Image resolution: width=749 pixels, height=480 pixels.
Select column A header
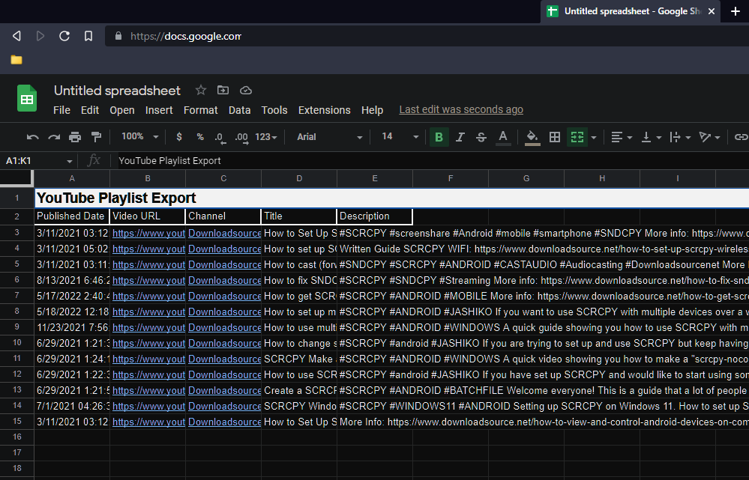72,178
